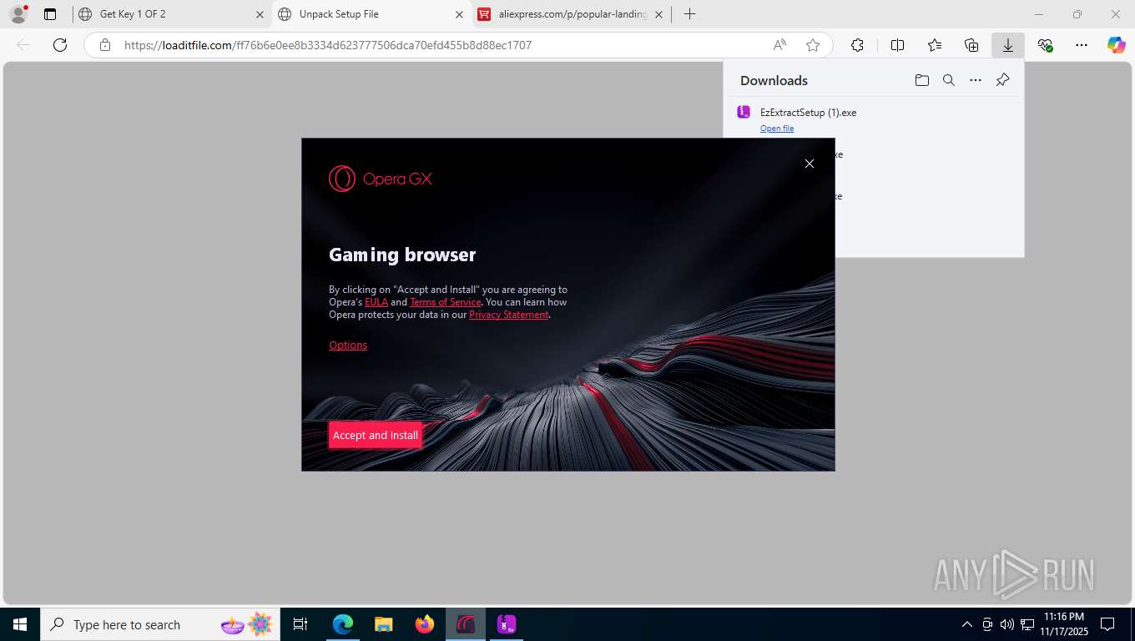
Task: Click the Type here to search box
Action: click(159, 624)
